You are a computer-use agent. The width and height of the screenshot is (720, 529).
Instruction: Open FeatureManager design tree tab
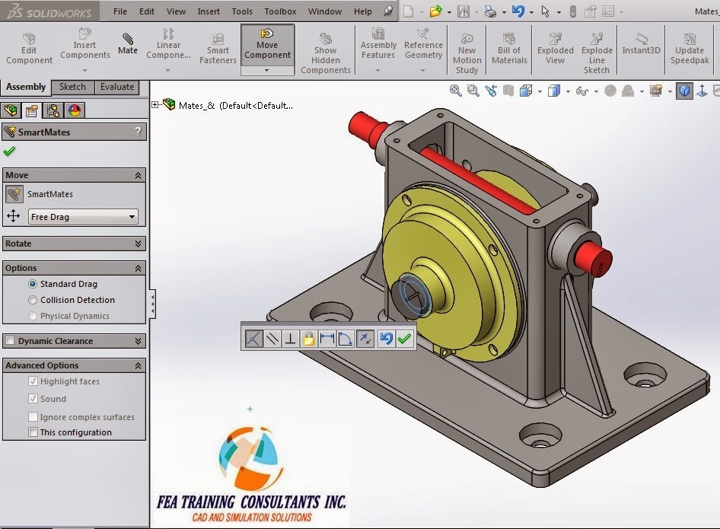[11, 110]
